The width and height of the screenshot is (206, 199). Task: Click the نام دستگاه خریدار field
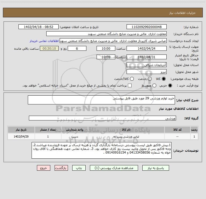(106, 34)
